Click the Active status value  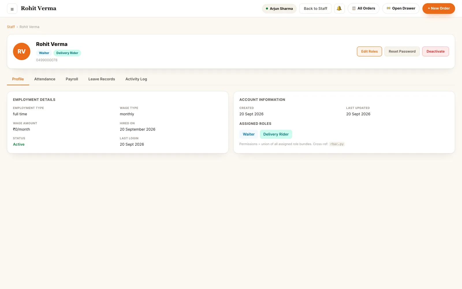(x=19, y=144)
